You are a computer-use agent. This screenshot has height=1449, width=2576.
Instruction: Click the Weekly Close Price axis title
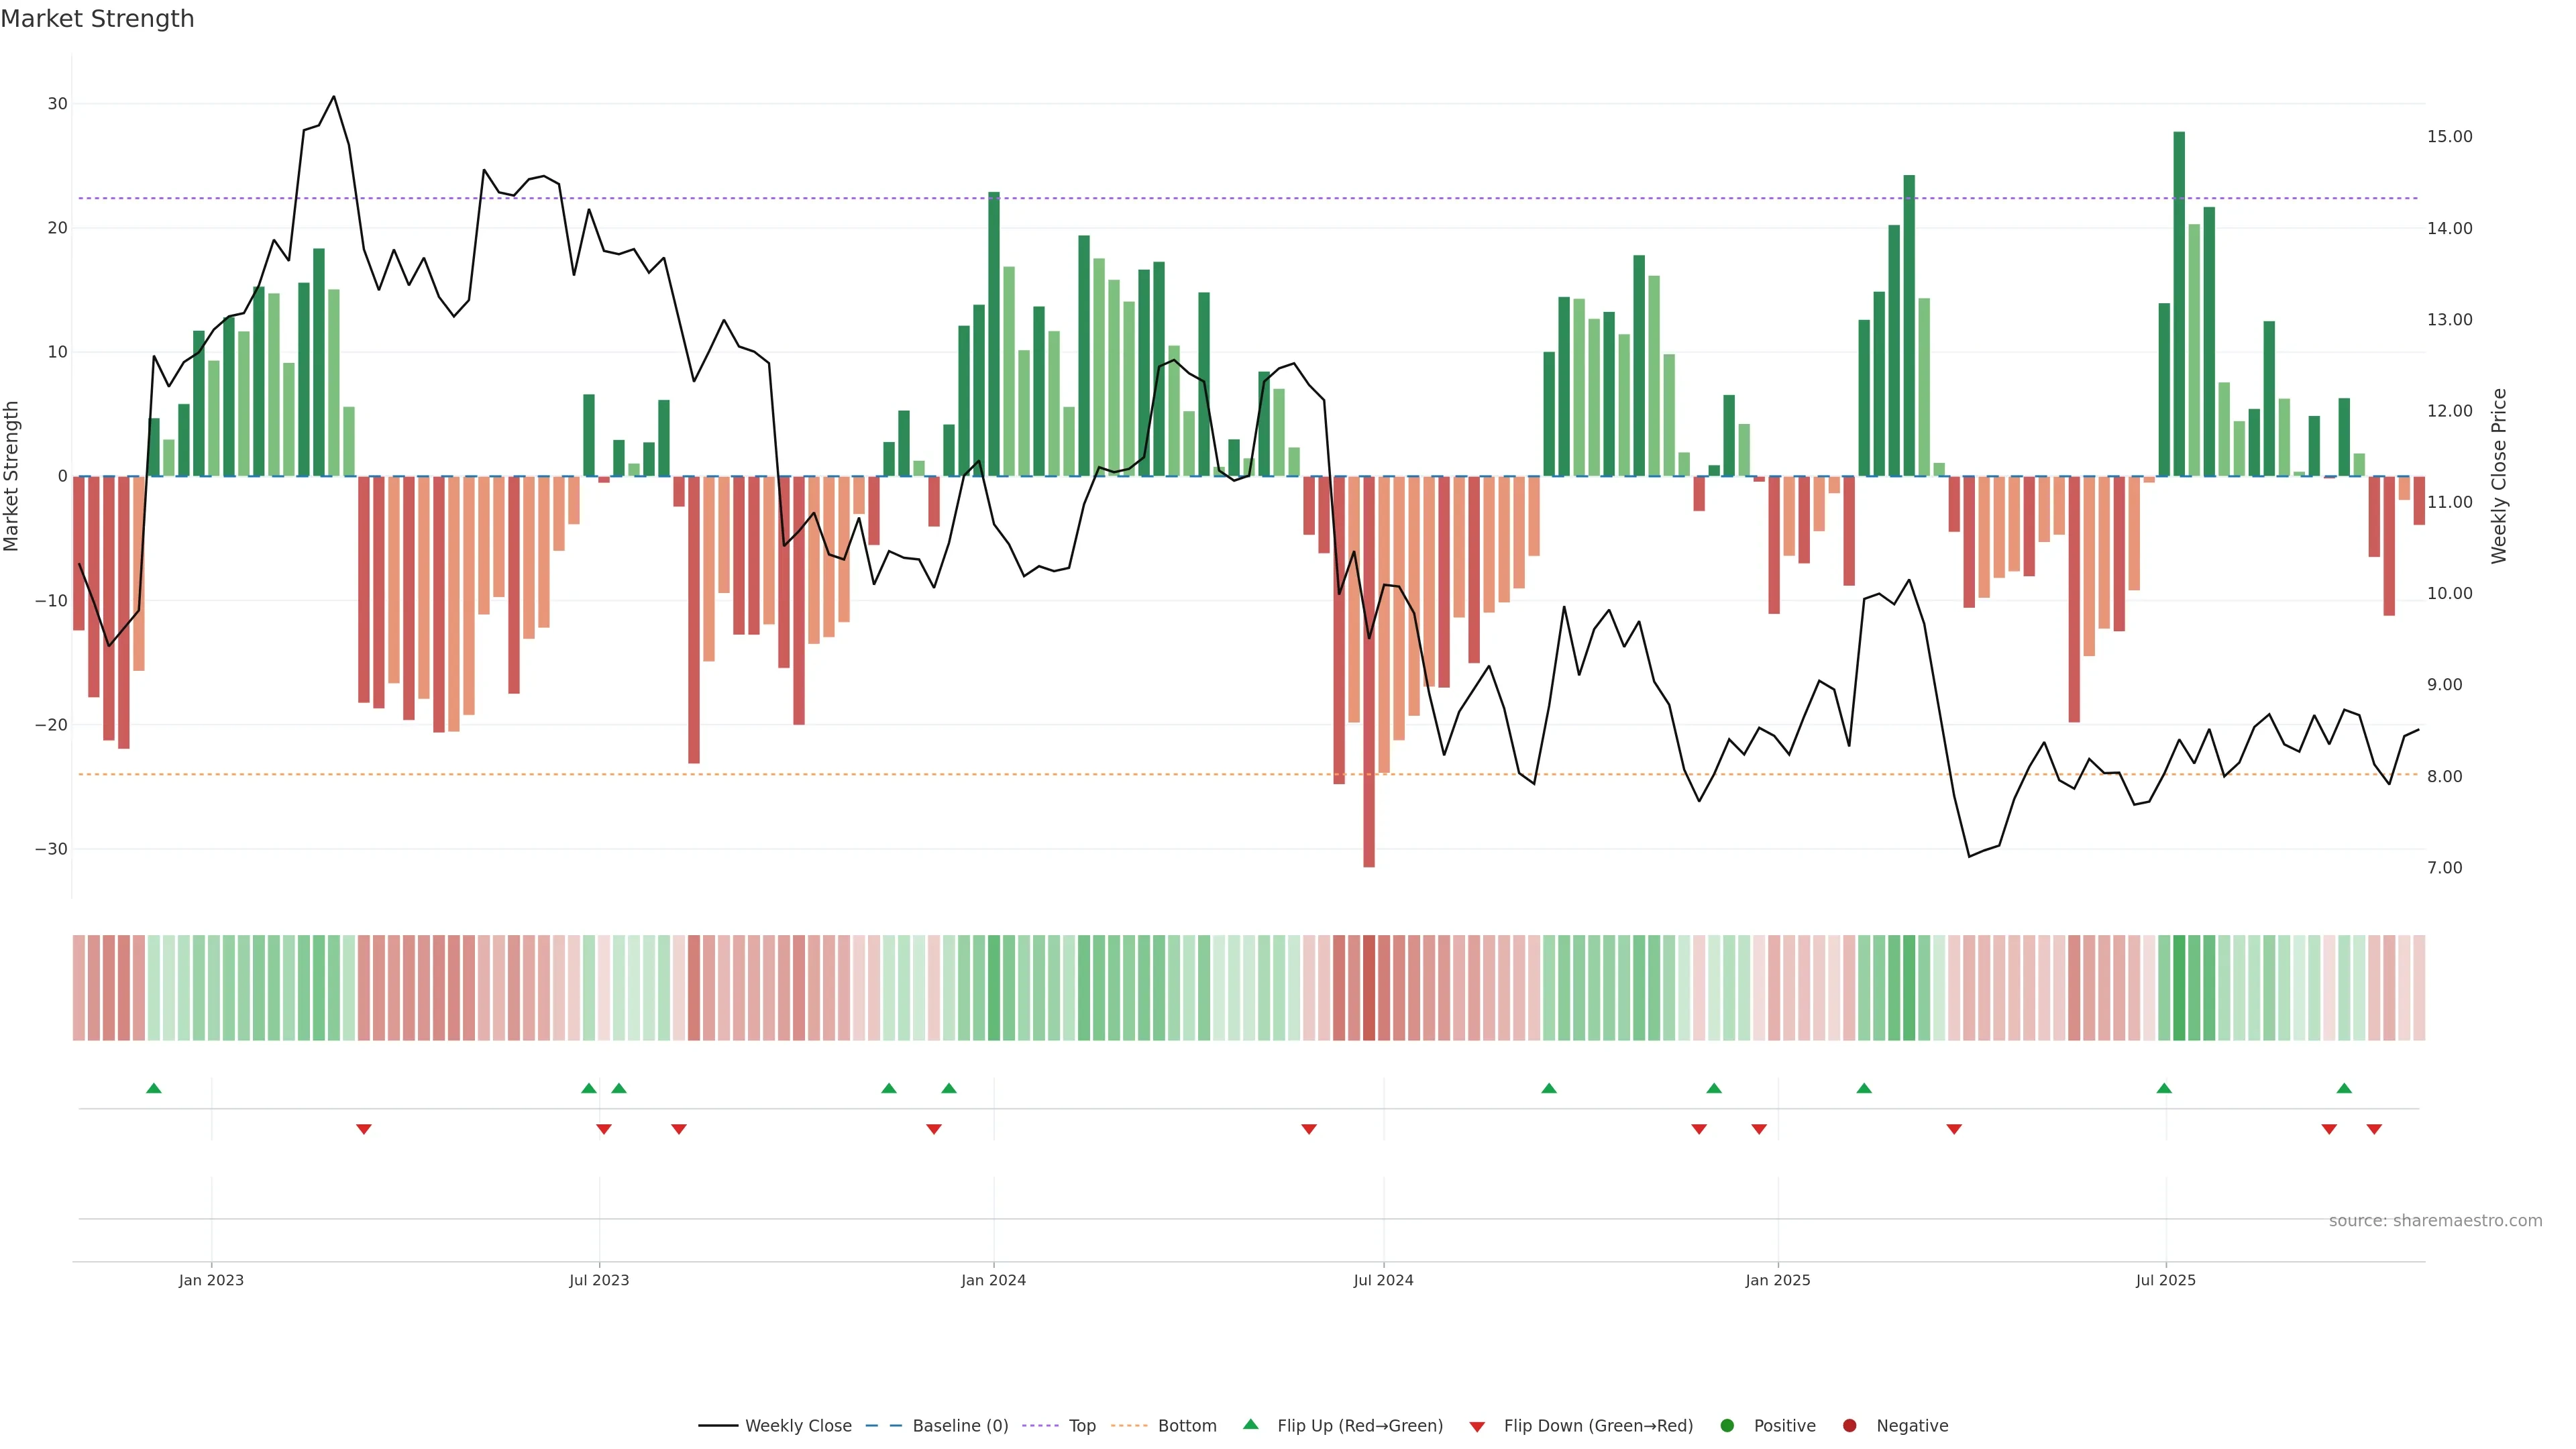[2499, 476]
